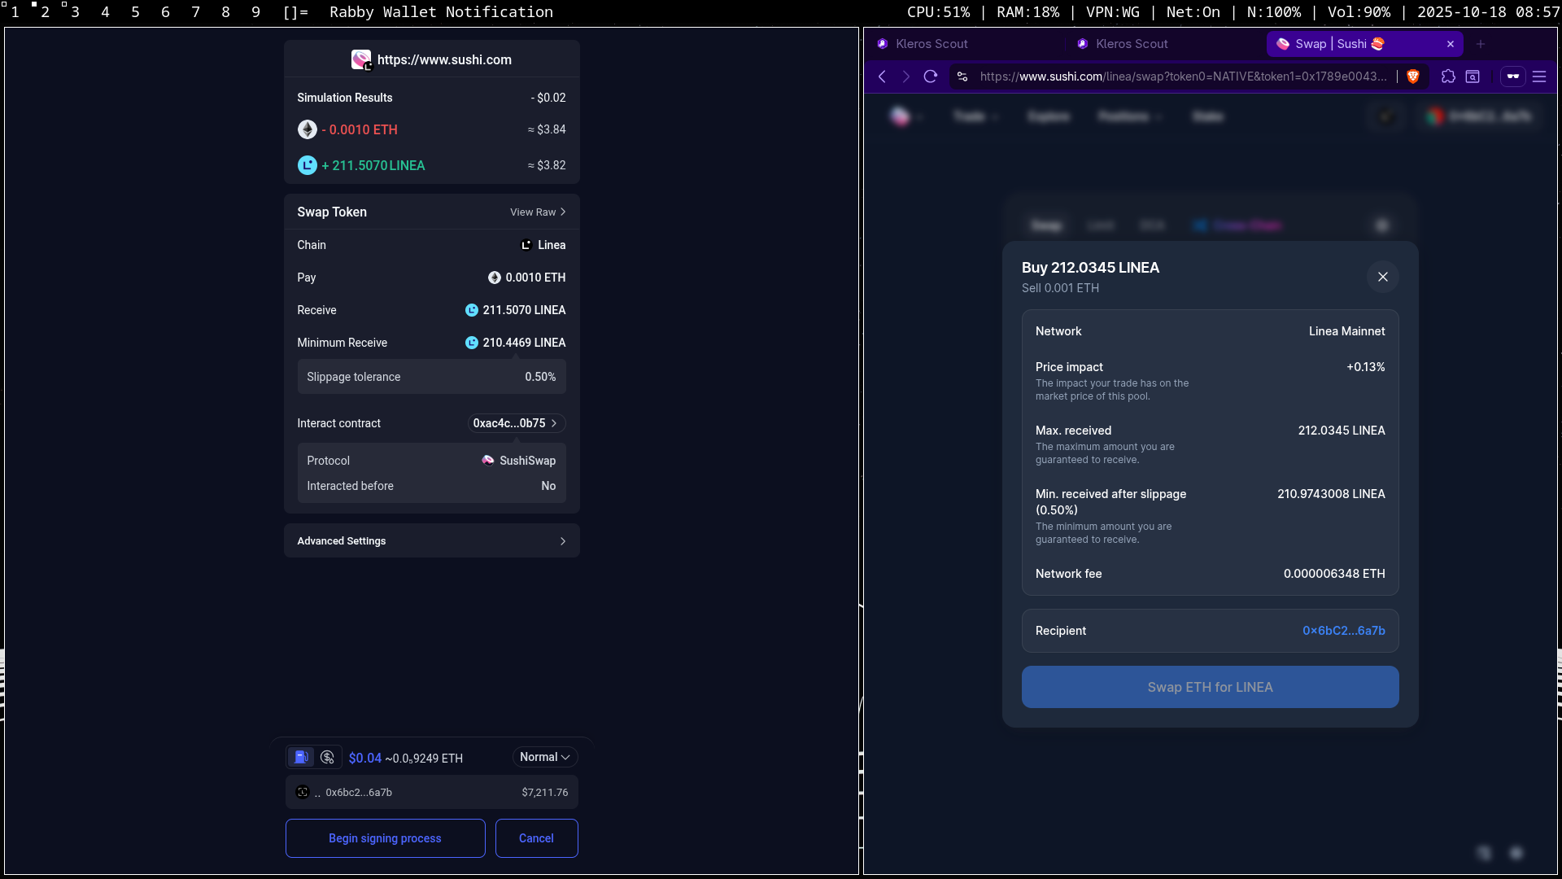Click Begin signing process button
Viewport: 1562px width, 879px height.
(x=385, y=838)
